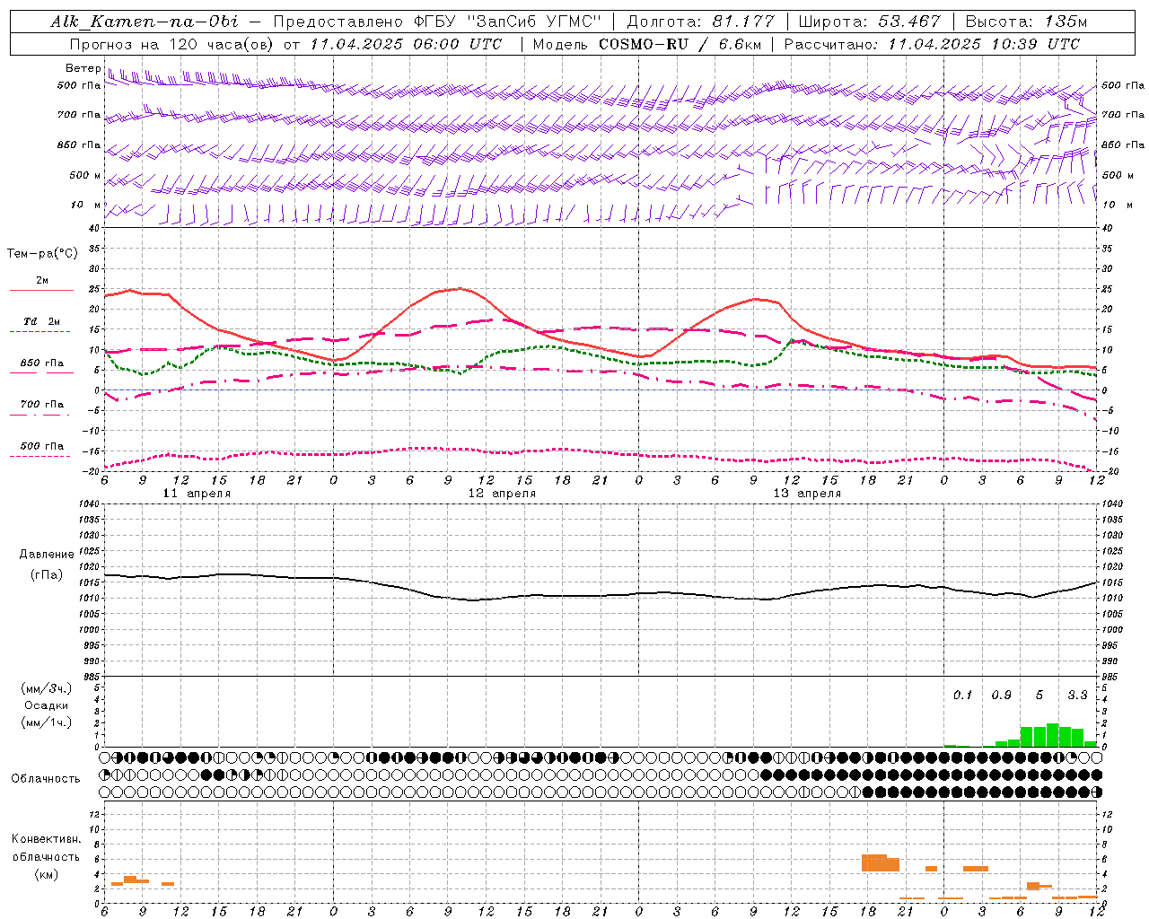
Task: Select the 'Долгота: 81.177' header field
Action: 700,22
